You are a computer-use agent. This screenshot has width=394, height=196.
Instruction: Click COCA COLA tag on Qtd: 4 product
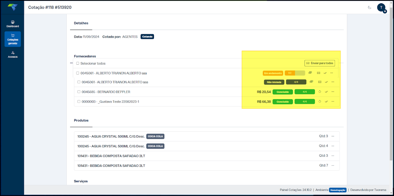155,146
